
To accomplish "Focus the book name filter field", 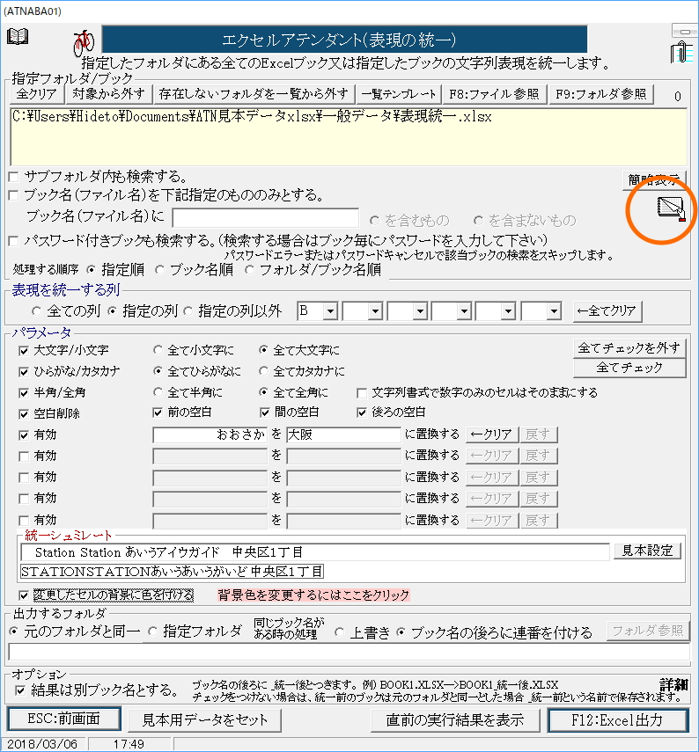I will click(x=266, y=218).
